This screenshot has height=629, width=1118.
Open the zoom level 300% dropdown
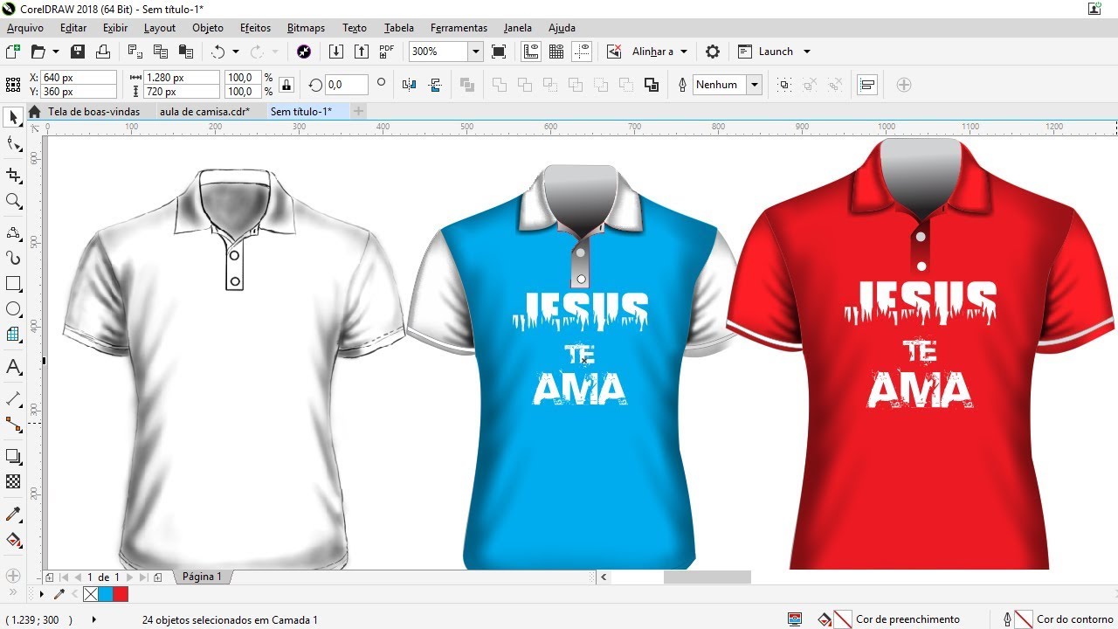[476, 52]
